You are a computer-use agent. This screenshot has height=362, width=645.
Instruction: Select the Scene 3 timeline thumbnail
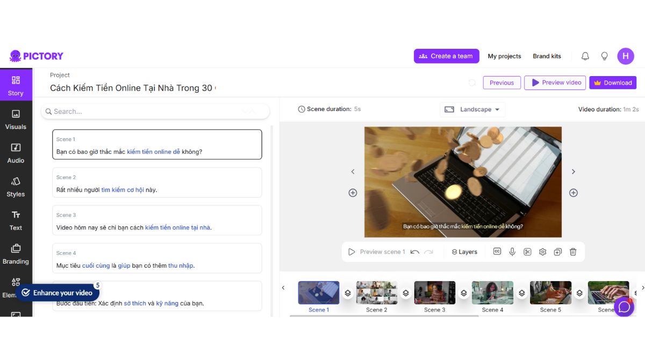click(x=435, y=293)
